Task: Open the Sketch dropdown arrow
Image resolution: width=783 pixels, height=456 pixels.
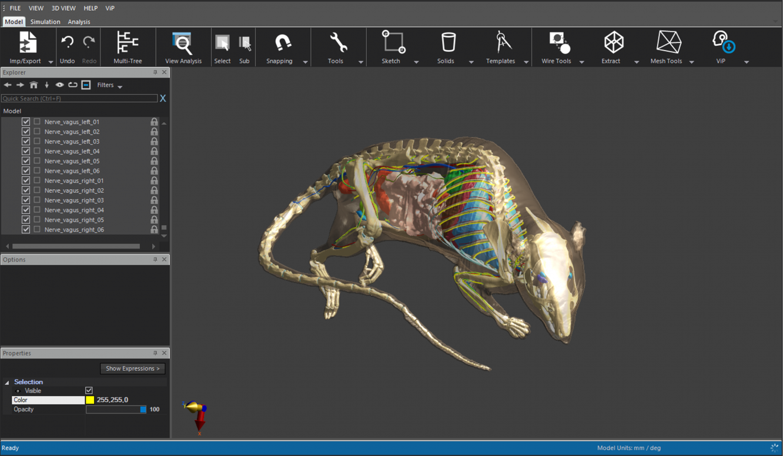Action: point(416,62)
